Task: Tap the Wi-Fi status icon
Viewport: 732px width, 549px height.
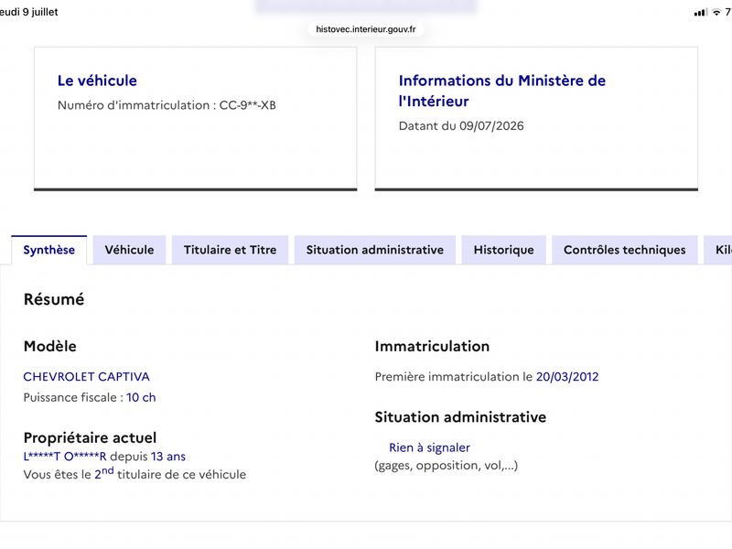Action: 716,13
